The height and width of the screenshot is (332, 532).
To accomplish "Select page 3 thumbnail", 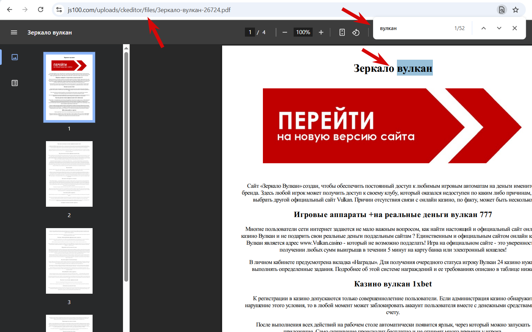I will point(69,261).
